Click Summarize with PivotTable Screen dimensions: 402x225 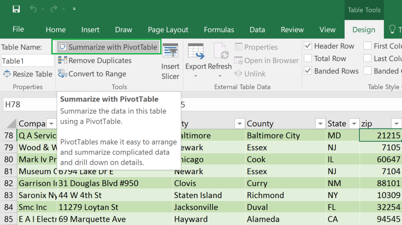108,47
